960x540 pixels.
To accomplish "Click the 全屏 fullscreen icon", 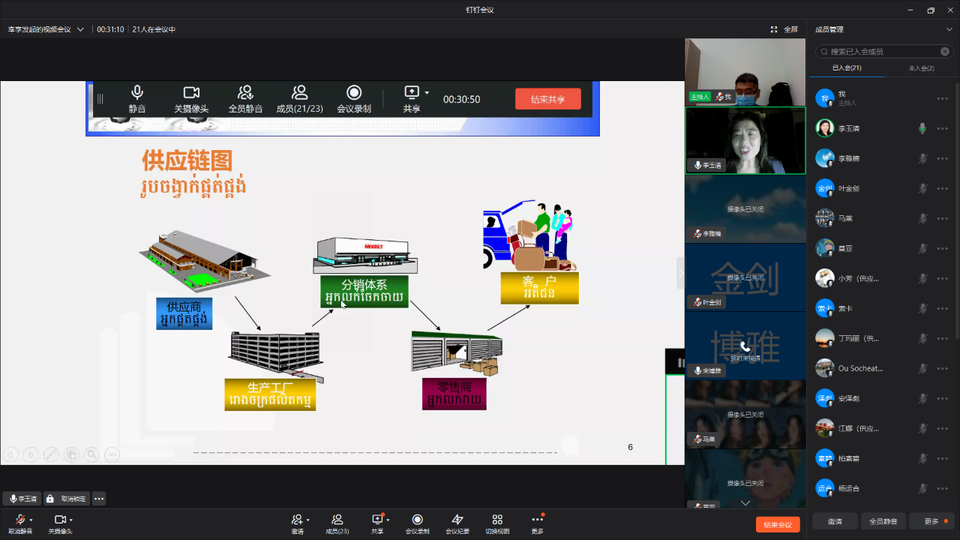I will coord(774,29).
